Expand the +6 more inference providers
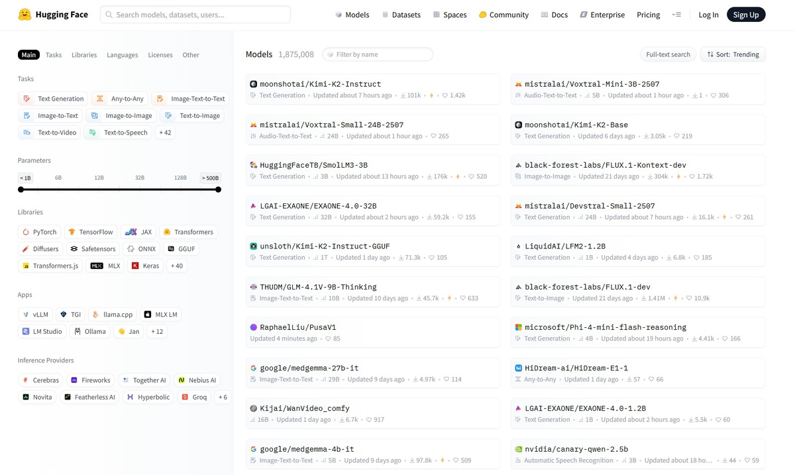Image resolution: width=795 pixels, height=475 pixels. [223, 397]
